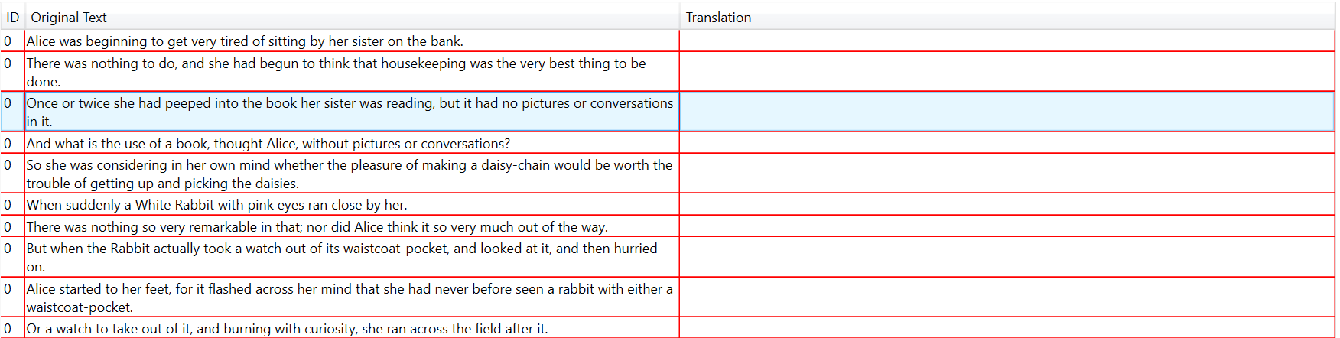Viewport: 1340px width, 338px height.
Task: Click the ID column header
Action: pyautogui.click(x=12, y=18)
